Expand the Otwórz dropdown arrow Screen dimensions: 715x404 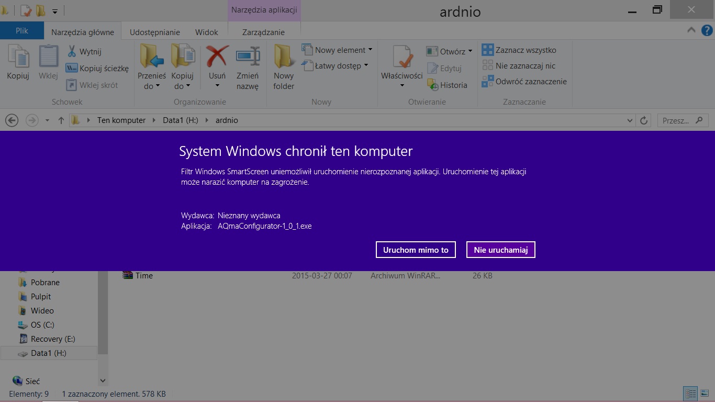(x=470, y=51)
